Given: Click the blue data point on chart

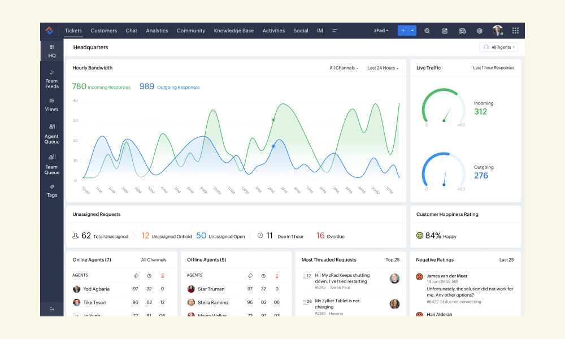Looking at the screenshot, I should tap(273, 146).
